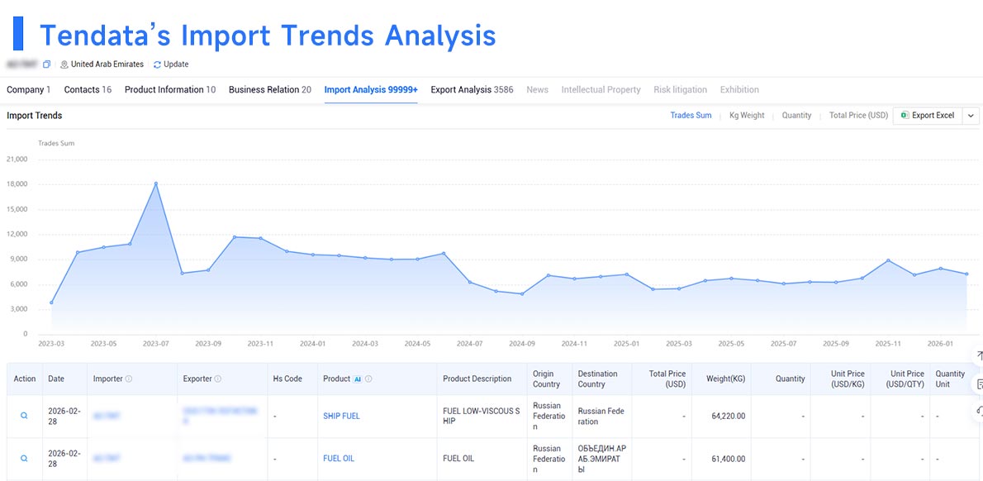The image size is (983, 481).
Task: Open magnifier action for FUEL OIL row
Action: click(24, 459)
